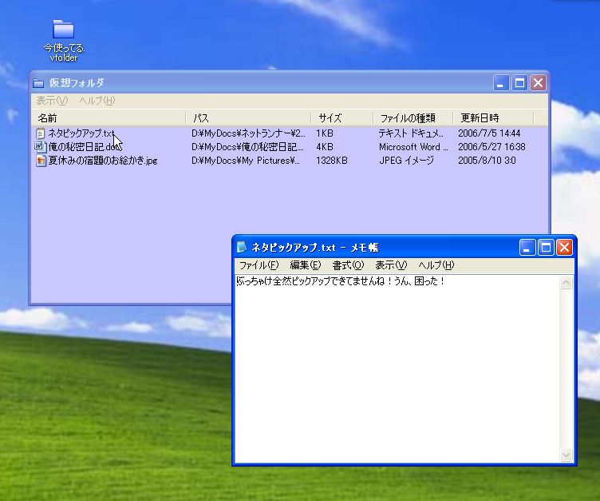Sort by 更新日時 column header
This screenshot has height=501, width=600.
click(493, 118)
